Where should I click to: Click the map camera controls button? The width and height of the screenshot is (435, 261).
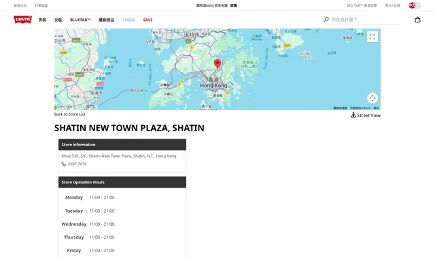[372, 98]
